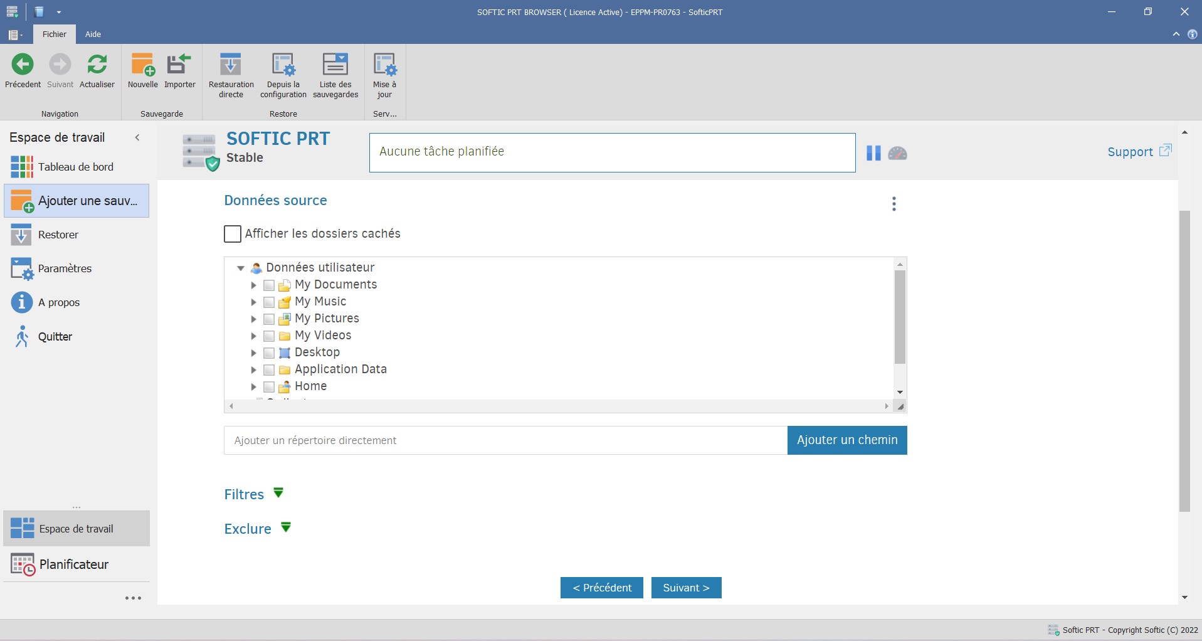Viewport: 1202px width, 641px height.
Task: Click the Suivant > button
Action: [x=686, y=588]
